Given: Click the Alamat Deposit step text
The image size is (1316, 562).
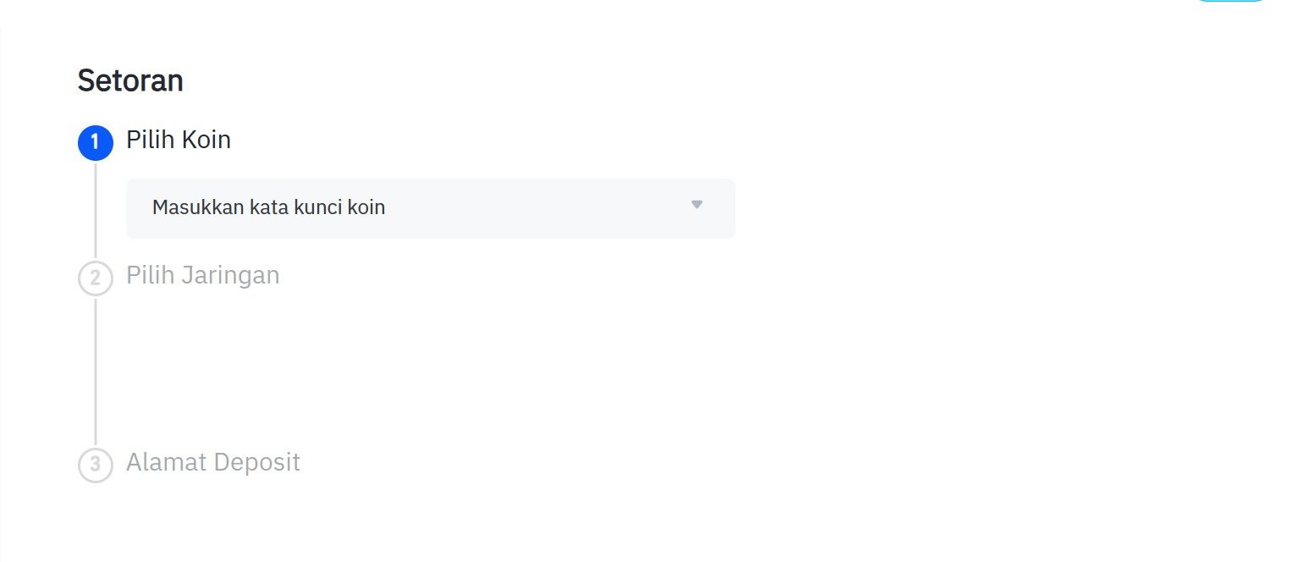Looking at the screenshot, I should coord(212,462).
